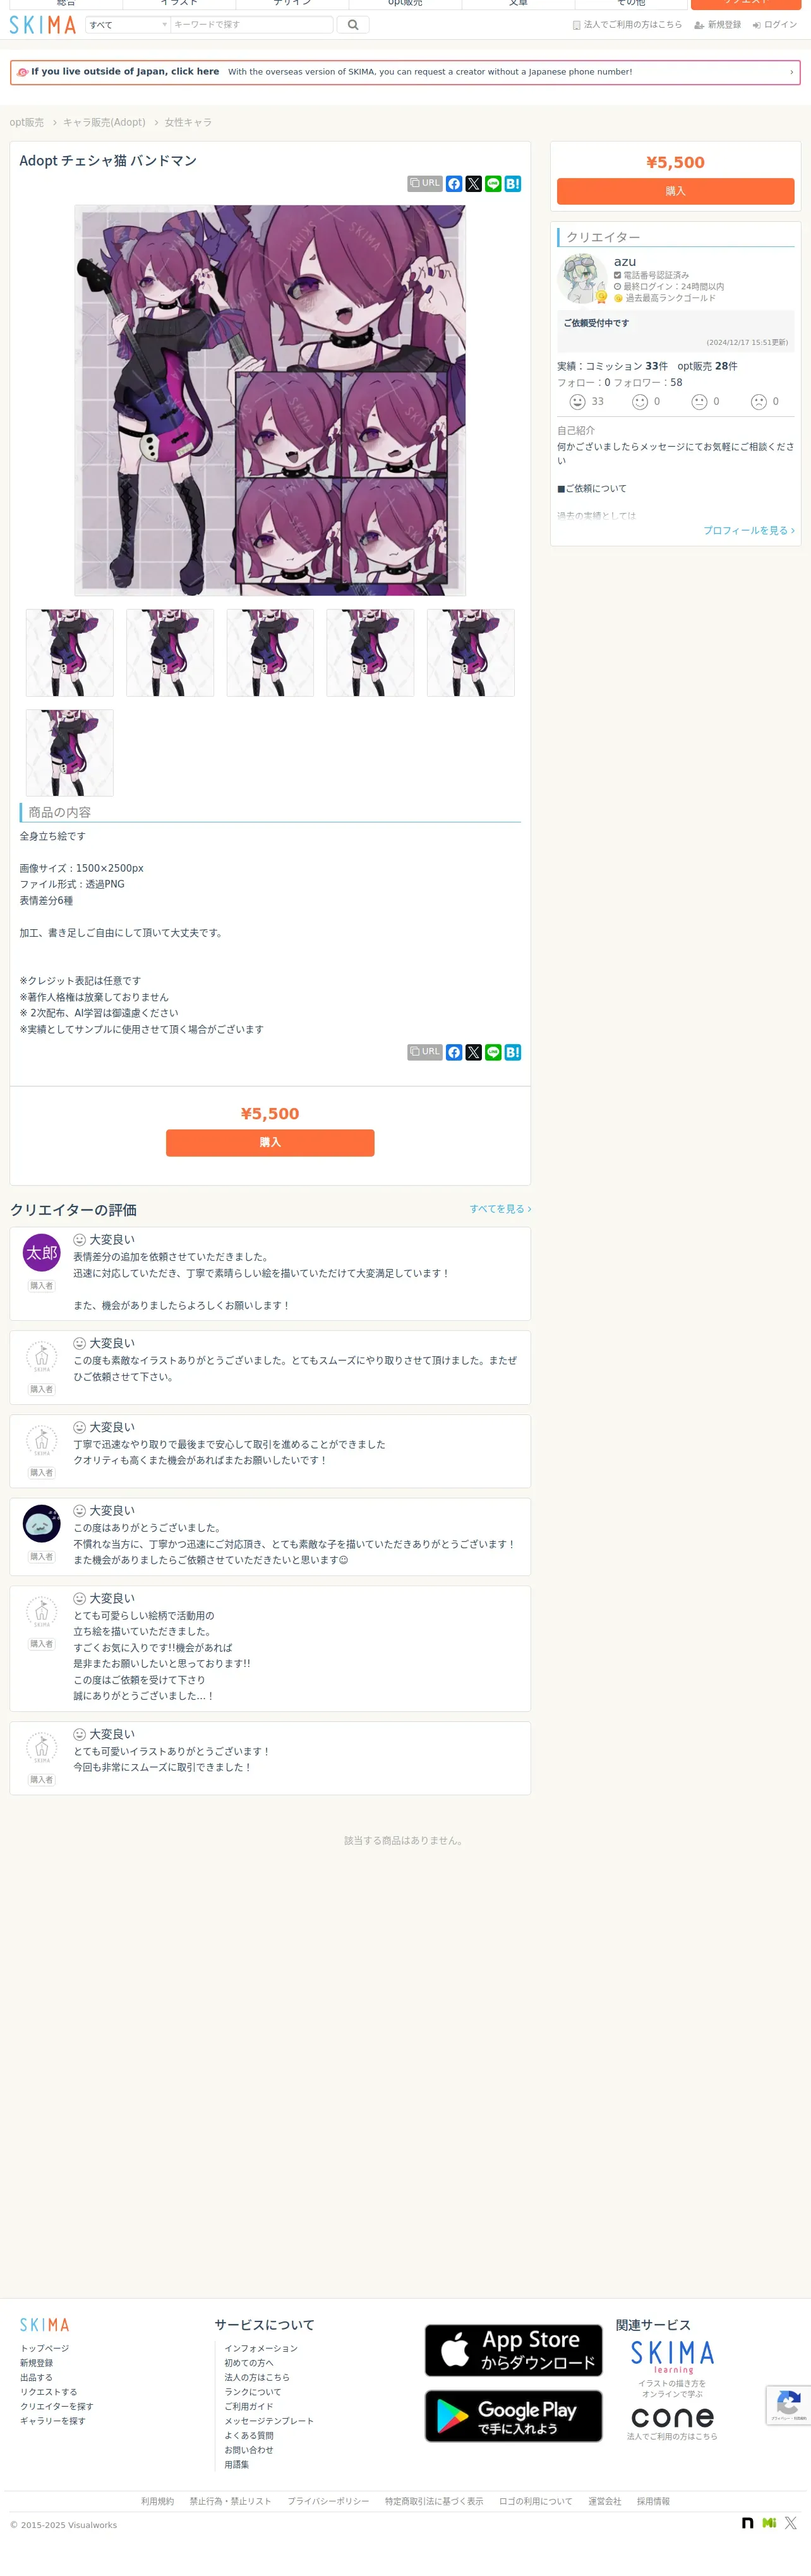Open the main character artwork image
This screenshot has height=2576, width=811.
270,400
